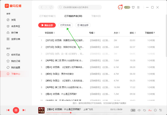
Task: Sort the list by 大小 column
Action: [116, 33]
